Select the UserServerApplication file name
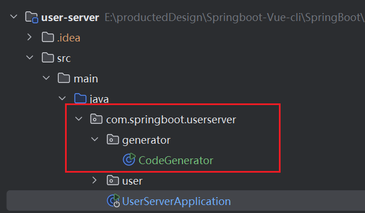365x213 pixels. pyautogui.click(x=176, y=201)
